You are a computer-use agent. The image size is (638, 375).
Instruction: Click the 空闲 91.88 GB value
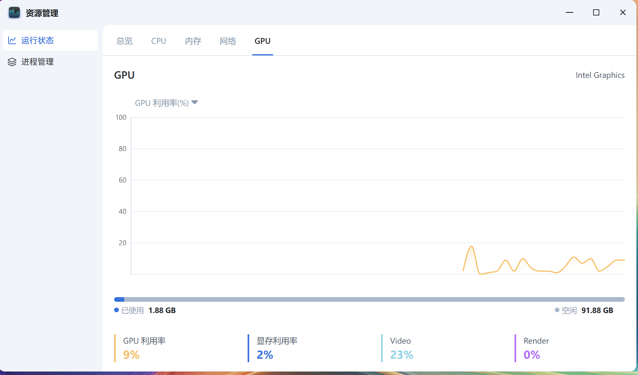point(597,310)
